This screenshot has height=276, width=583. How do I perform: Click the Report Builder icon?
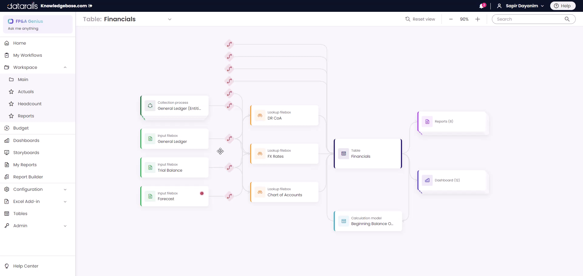click(7, 177)
